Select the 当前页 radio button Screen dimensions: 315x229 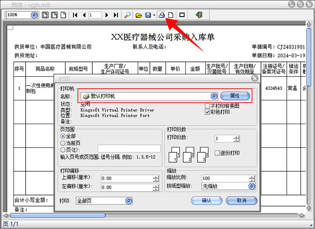tap(63, 142)
